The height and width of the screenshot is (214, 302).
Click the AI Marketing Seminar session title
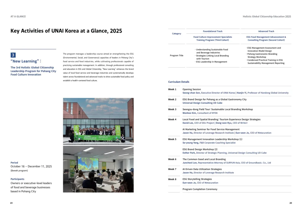point(211,129)
